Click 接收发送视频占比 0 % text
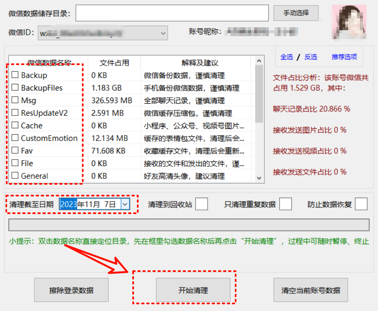The image size is (378, 311). (310, 151)
